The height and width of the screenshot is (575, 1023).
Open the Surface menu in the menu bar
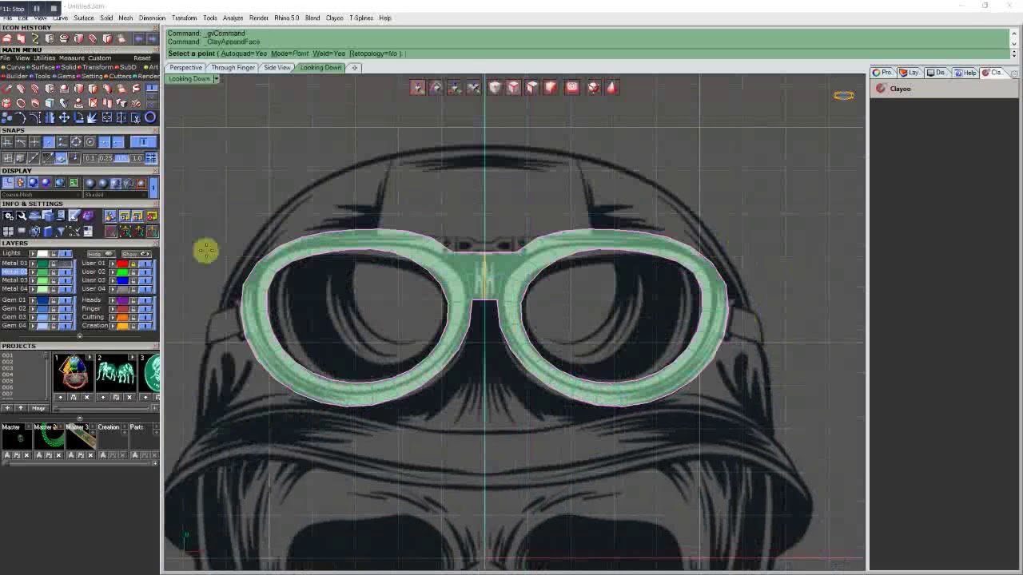coord(84,18)
